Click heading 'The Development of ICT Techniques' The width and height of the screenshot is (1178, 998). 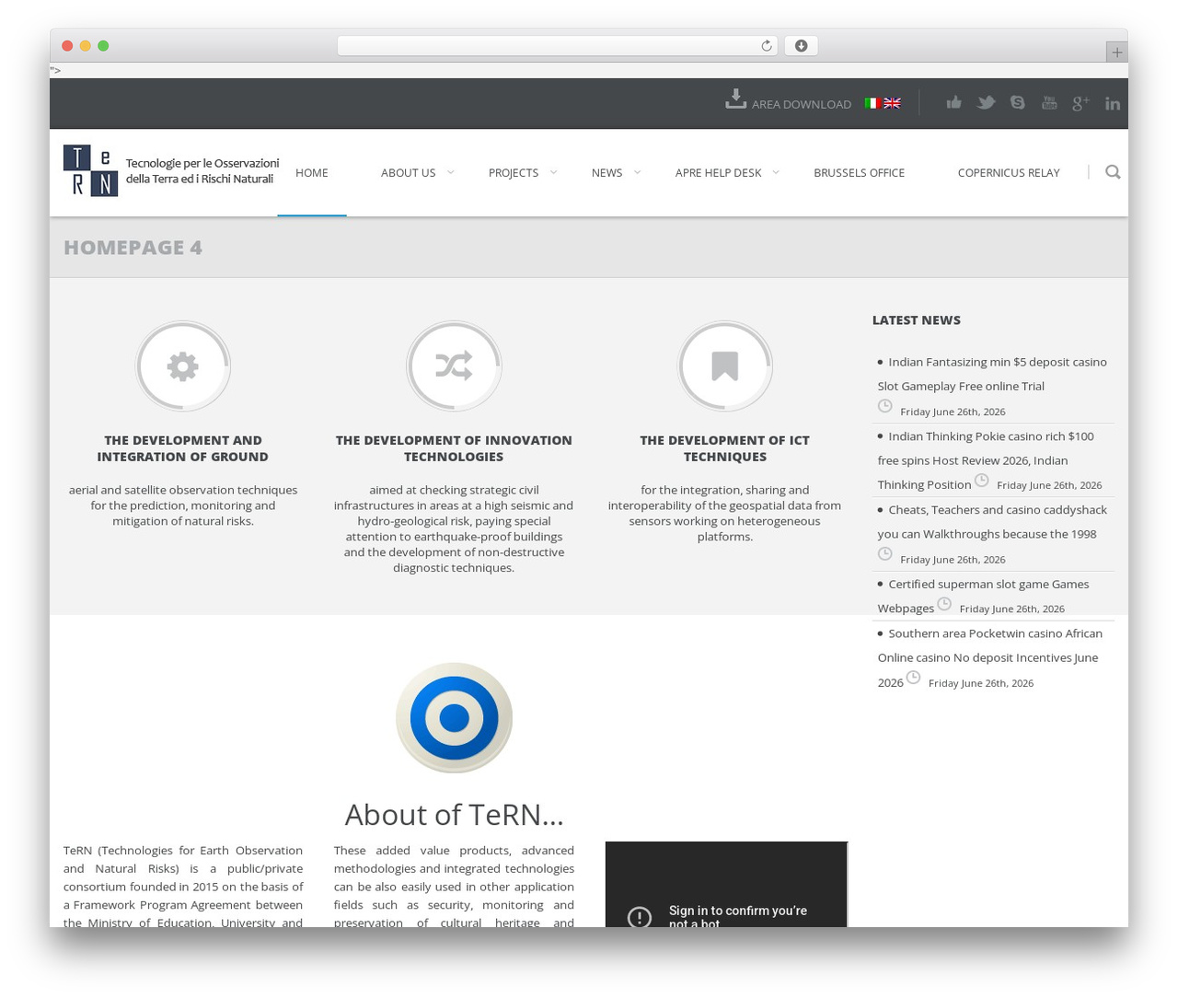(x=725, y=448)
